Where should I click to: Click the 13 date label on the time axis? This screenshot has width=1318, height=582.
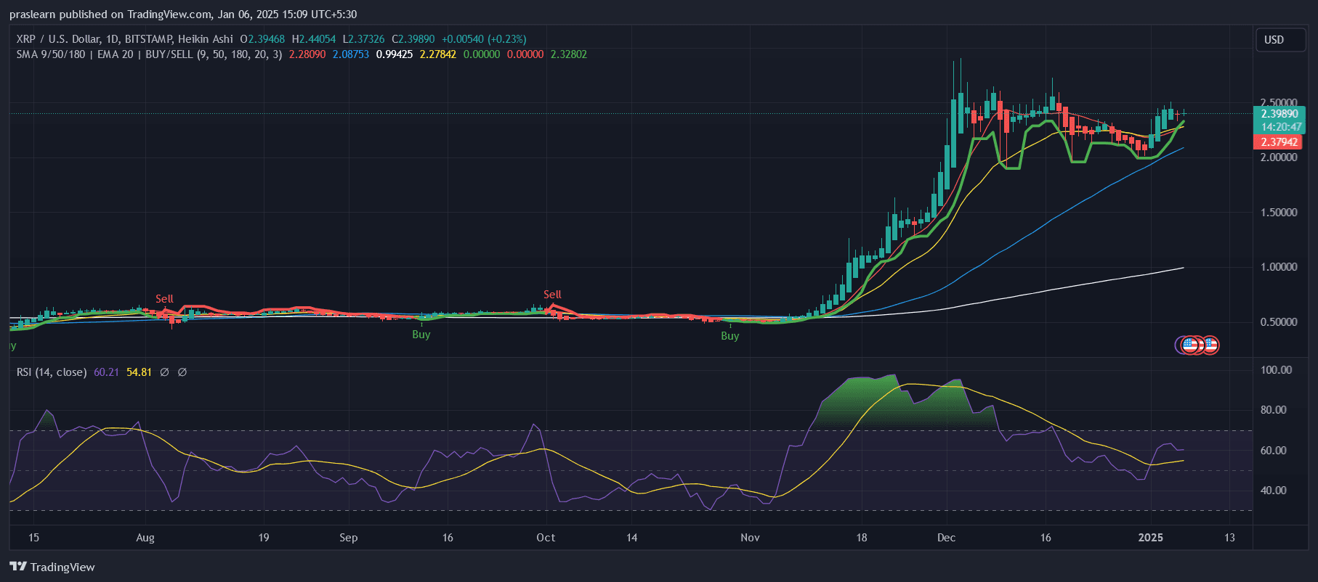coord(1229,538)
